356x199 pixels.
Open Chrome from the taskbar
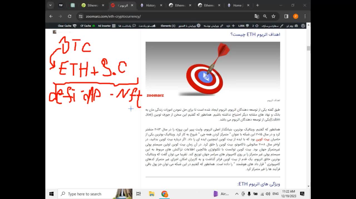pos(165,194)
